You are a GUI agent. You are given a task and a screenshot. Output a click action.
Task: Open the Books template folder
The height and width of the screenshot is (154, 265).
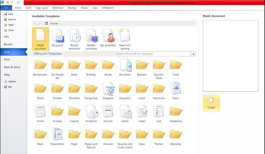pyautogui.click(x=108, y=67)
